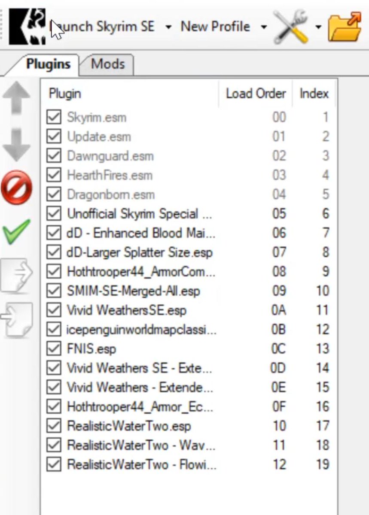Select the Vivid WeathersSE.esp row
Screen dimensions: 369x515
coord(189,310)
